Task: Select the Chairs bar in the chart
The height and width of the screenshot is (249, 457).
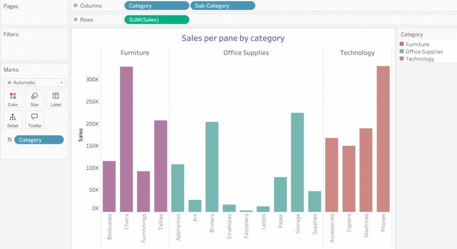Action: point(126,139)
